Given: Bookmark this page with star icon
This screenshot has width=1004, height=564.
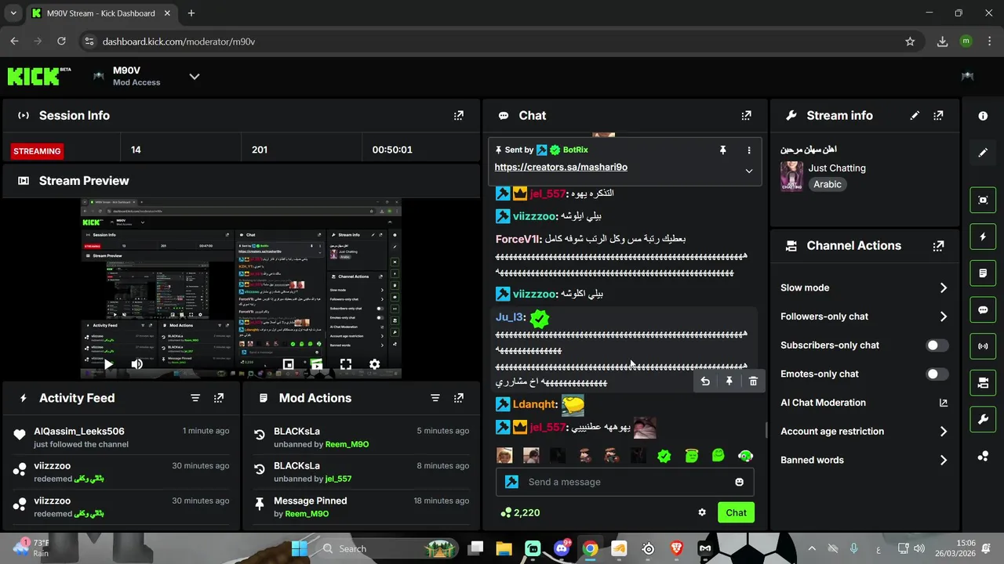Looking at the screenshot, I should 910,42.
